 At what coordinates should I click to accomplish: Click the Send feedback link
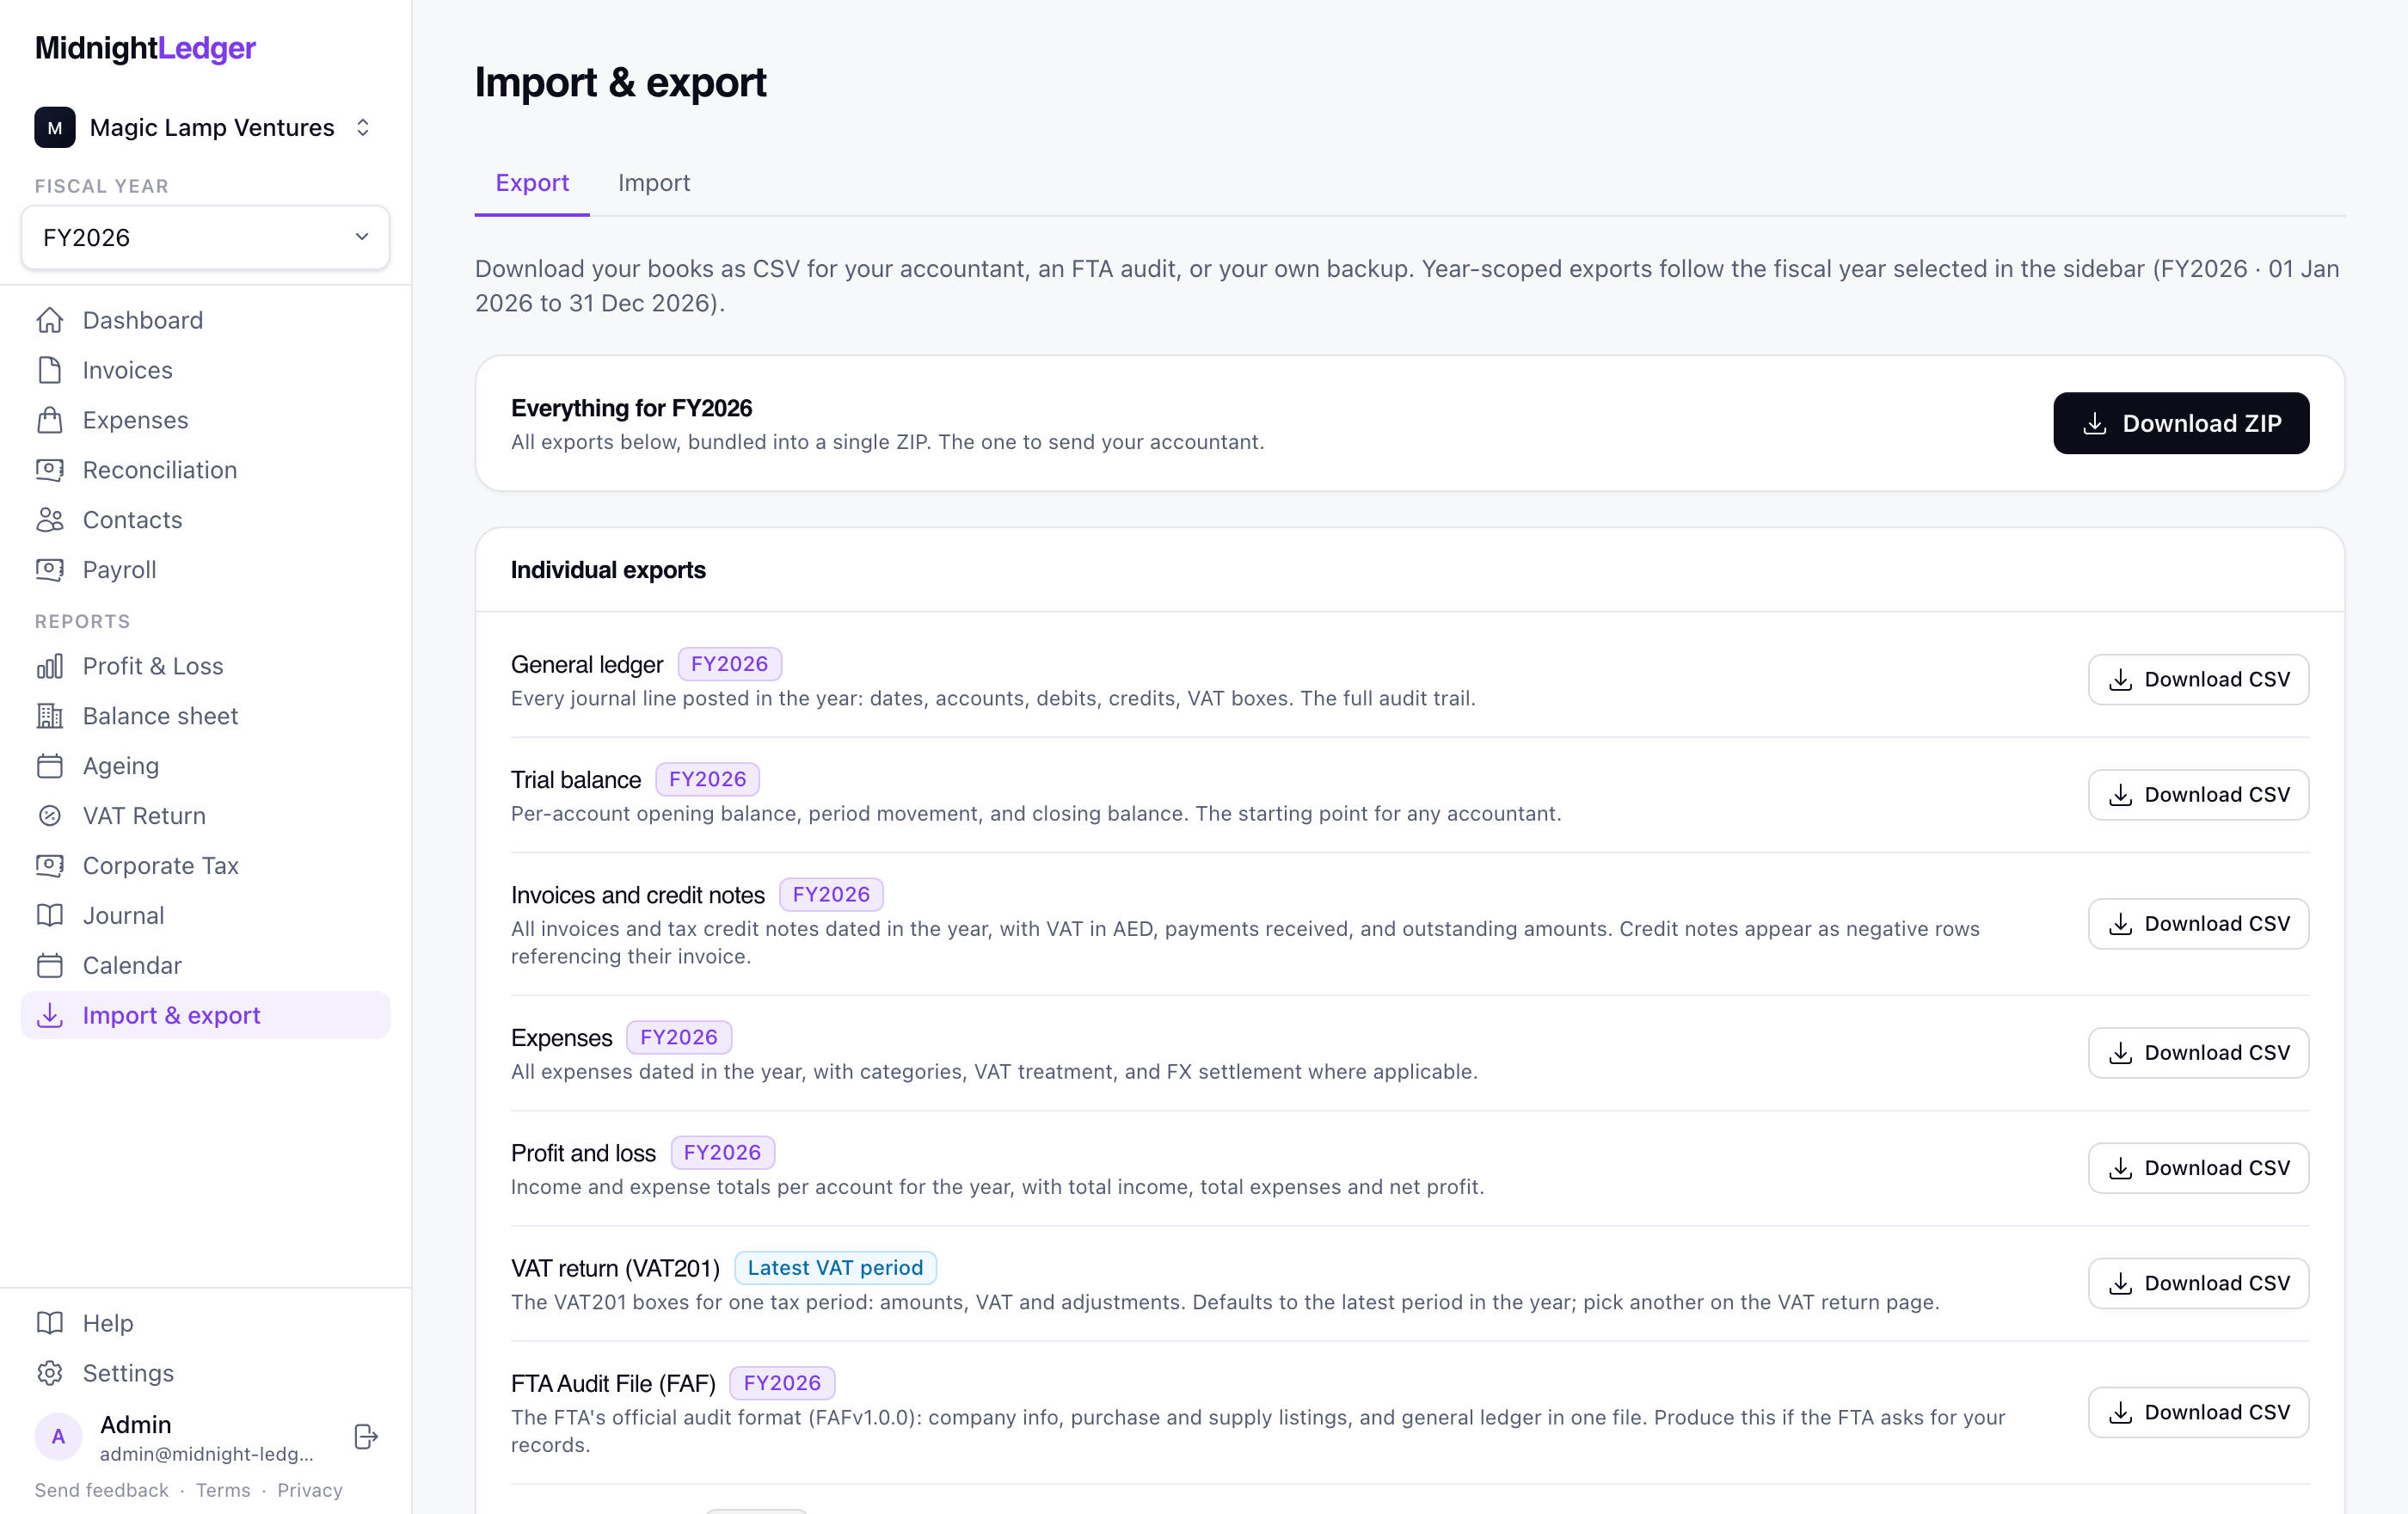(x=101, y=1490)
